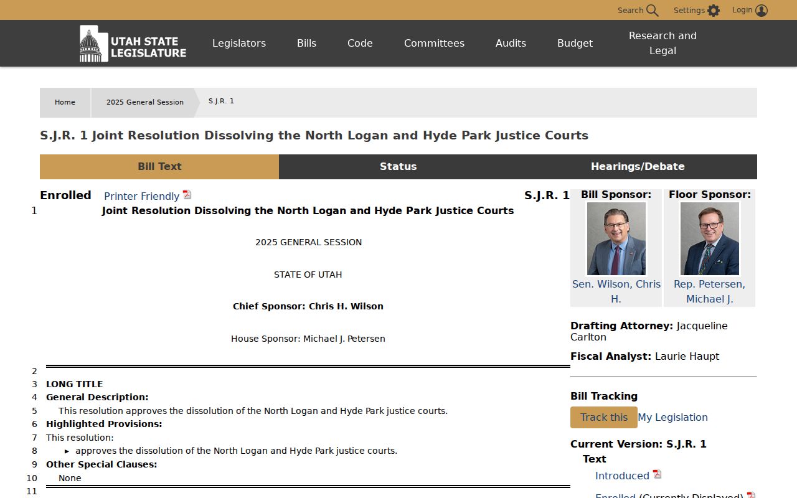Image resolution: width=797 pixels, height=498 pixels.
Task: Go to Utah State Legislature home logo
Action: (x=133, y=44)
